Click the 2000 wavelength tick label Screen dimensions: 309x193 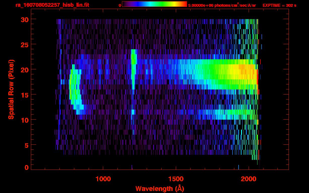[249, 179]
